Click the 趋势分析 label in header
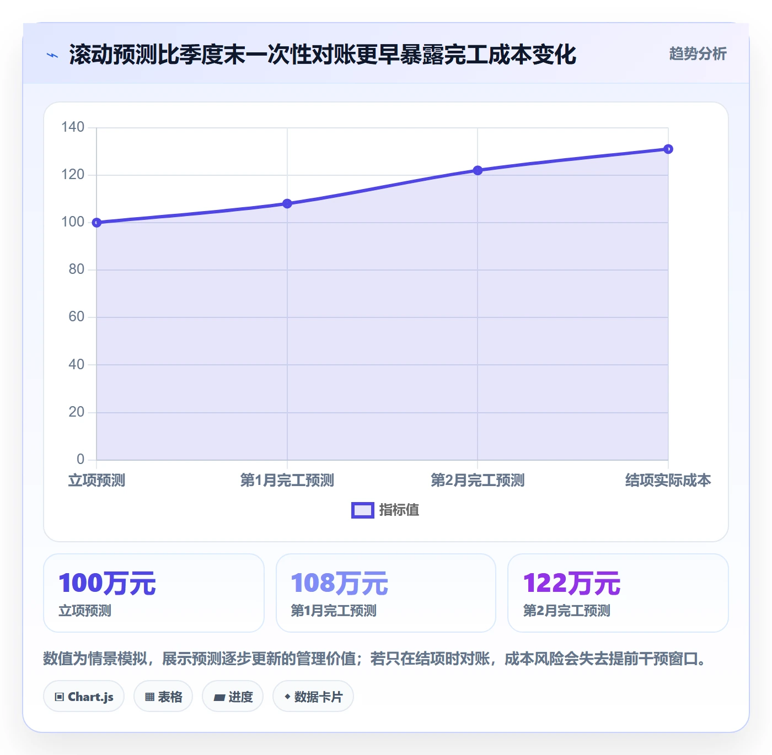The width and height of the screenshot is (772, 755). pos(698,53)
